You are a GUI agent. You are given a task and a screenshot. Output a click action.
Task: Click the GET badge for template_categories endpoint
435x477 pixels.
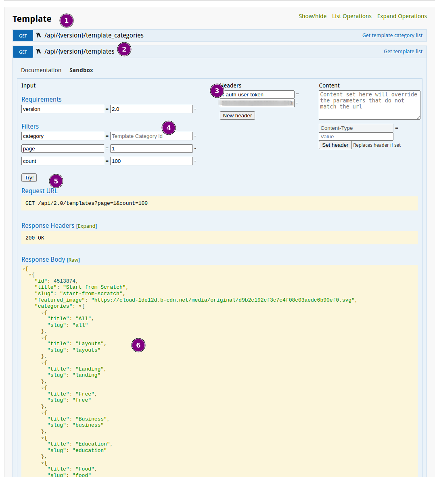pos(23,35)
